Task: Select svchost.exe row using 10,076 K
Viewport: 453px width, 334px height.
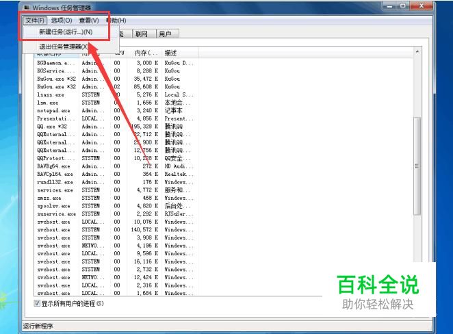Action: [116, 222]
